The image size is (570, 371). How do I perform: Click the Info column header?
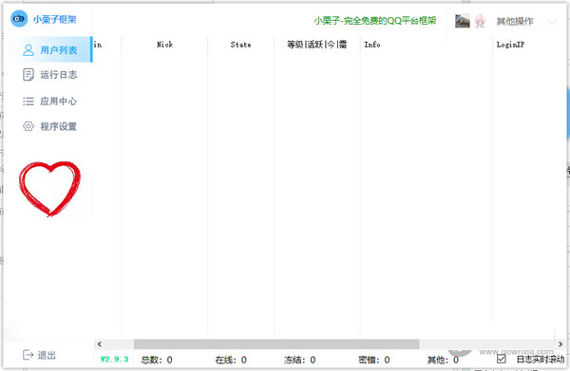click(372, 45)
